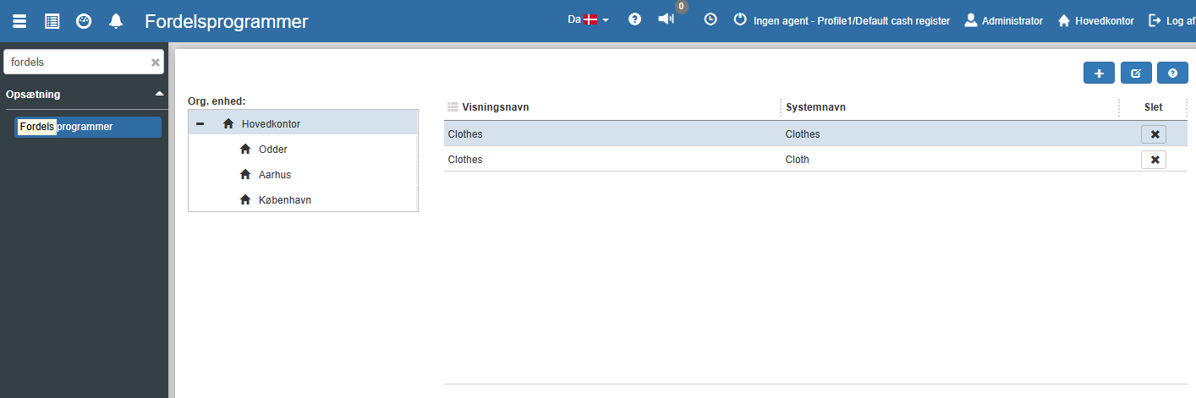This screenshot has width=1196, height=398.
Task: Clear the search field with the x
Action: click(x=156, y=63)
